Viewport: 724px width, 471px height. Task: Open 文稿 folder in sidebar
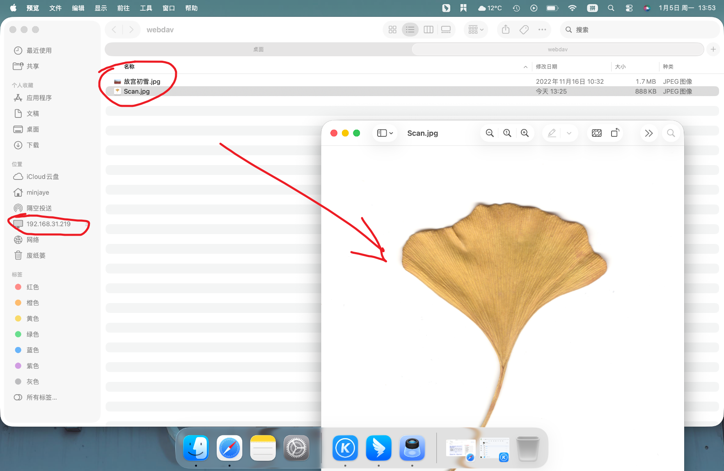coord(26,113)
